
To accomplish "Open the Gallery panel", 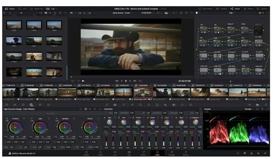I will pyautogui.click(x=10, y=9).
